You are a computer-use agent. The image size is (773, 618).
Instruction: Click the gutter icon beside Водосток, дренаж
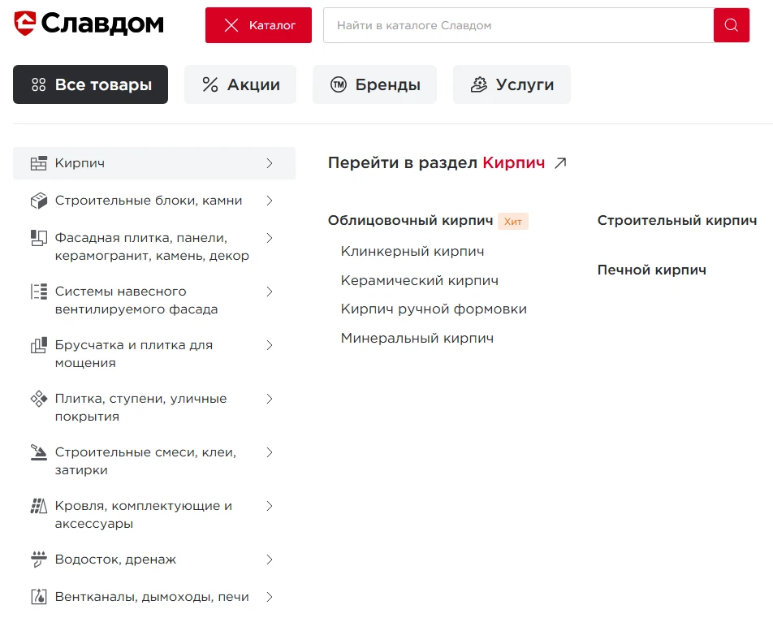pos(39,560)
